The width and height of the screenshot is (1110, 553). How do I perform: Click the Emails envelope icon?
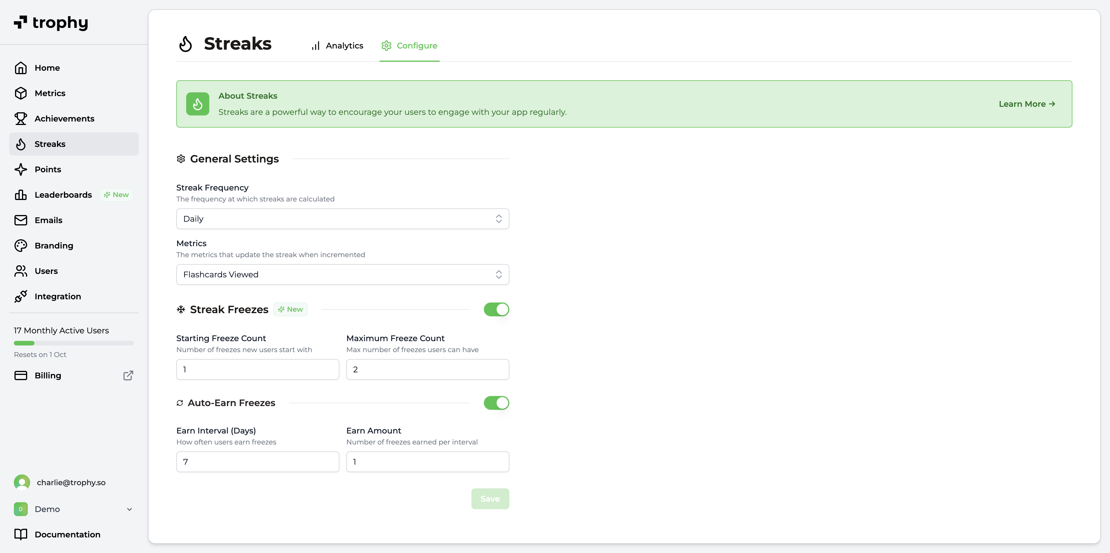click(x=21, y=220)
